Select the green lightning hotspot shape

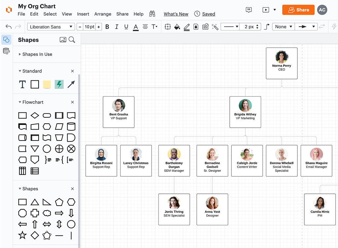[59, 84]
